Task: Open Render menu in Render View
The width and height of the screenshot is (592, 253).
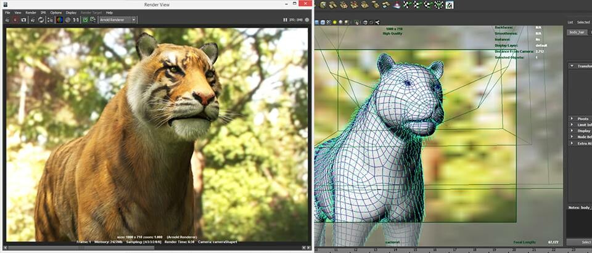Action: (31, 12)
